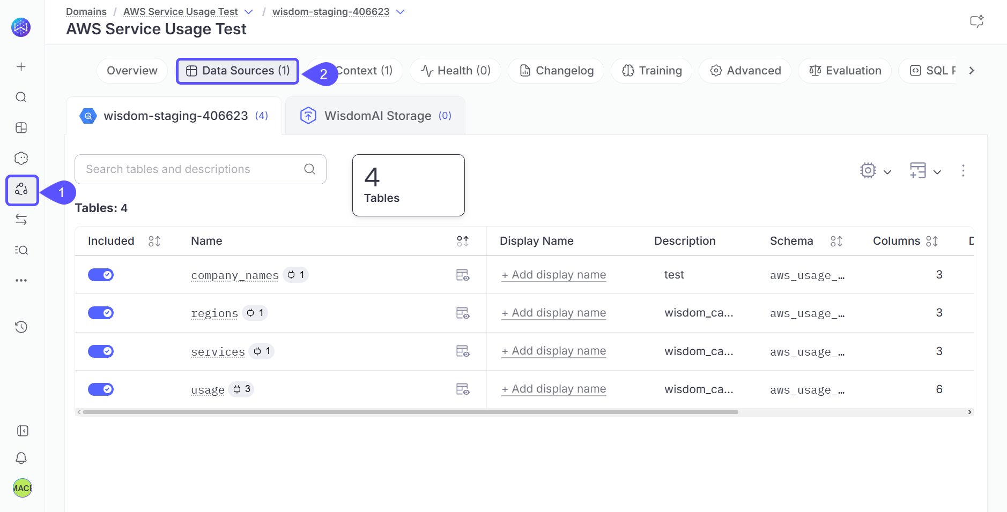Viewport: 1007px width, 512px height.
Task: Expand the wisdom-staging-406623 breadcrumb dropdown
Action: coord(400,12)
